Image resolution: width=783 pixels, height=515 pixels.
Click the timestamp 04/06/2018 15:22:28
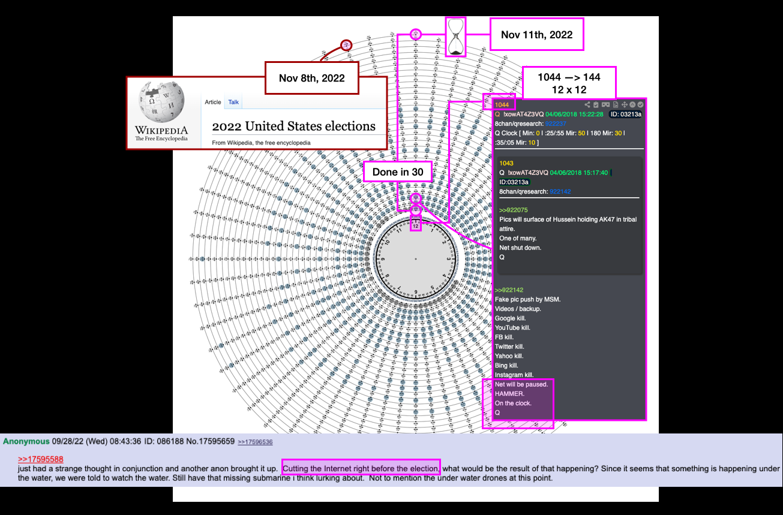point(574,115)
